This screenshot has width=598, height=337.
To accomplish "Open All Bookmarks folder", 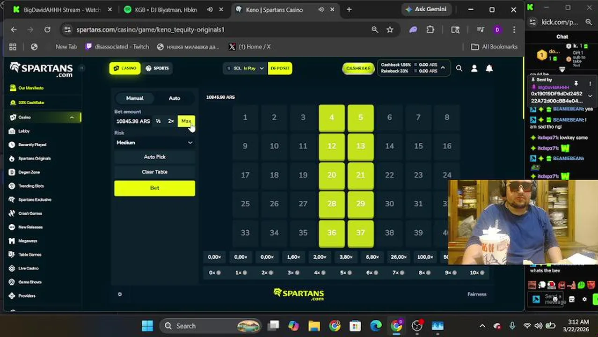I will (x=494, y=47).
